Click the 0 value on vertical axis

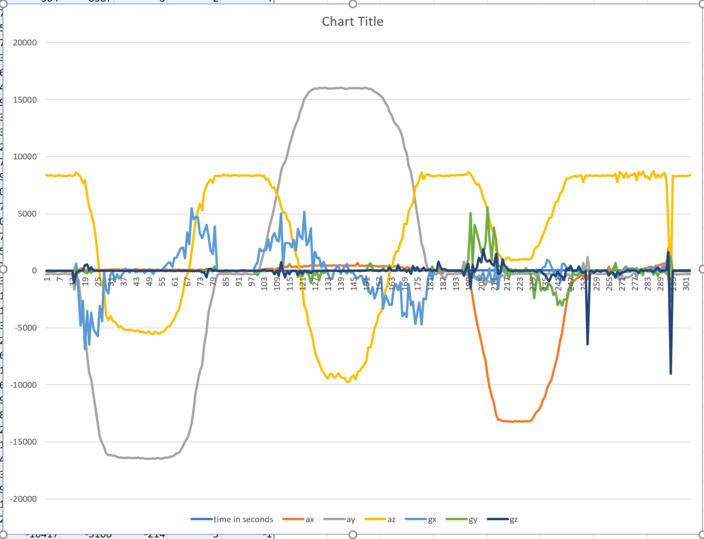34,271
